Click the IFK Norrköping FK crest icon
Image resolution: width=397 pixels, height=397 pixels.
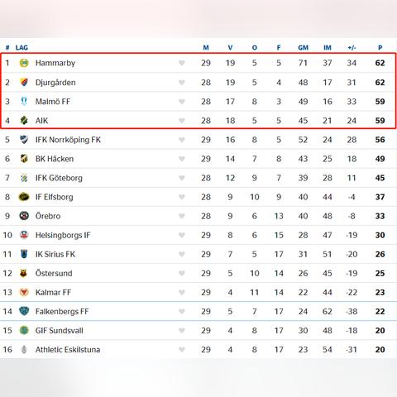[x=24, y=140]
